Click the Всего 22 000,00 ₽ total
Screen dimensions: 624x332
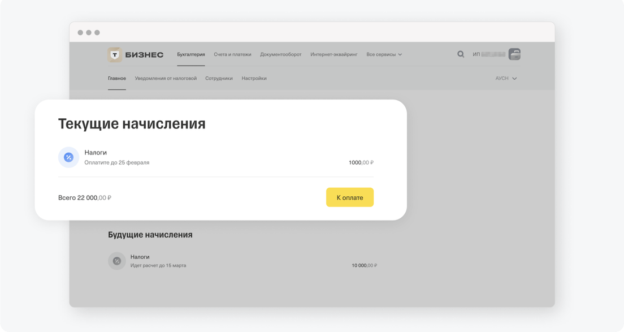(x=85, y=197)
